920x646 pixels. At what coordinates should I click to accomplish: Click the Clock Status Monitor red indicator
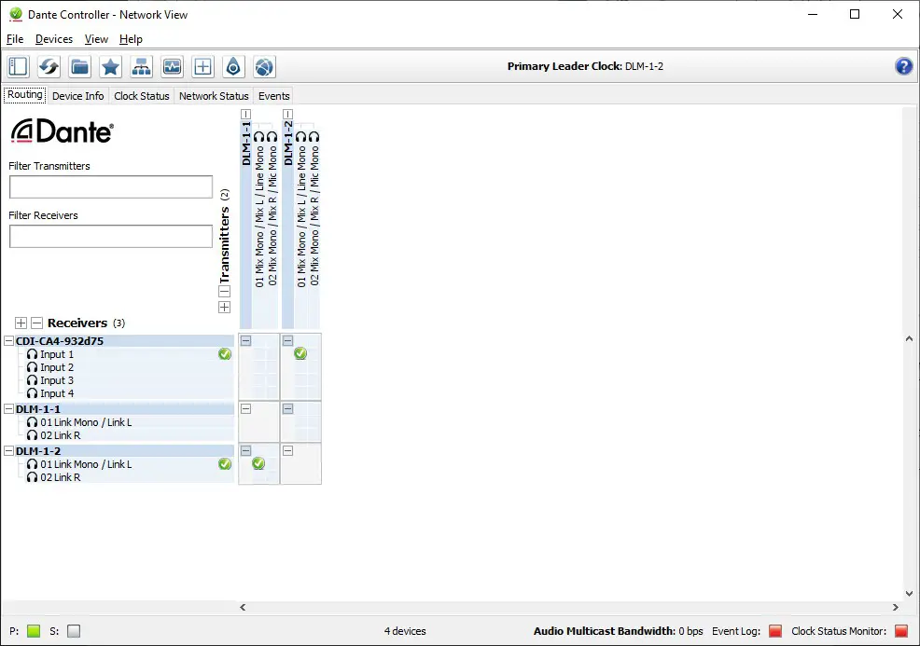click(901, 631)
